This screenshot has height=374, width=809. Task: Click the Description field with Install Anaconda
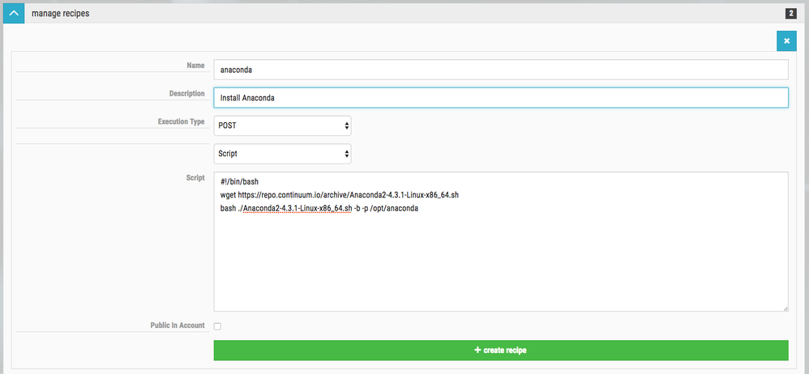tap(500, 98)
